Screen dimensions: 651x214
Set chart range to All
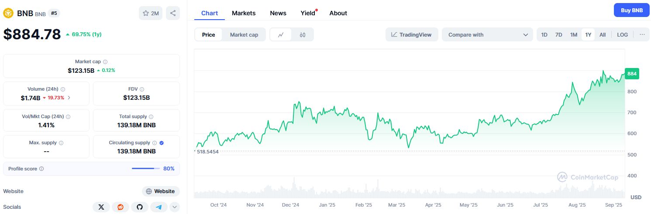[603, 35]
